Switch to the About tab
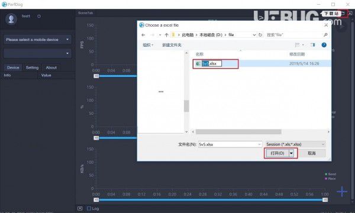The height and width of the screenshot is (213, 355). (x=51, y=67)
